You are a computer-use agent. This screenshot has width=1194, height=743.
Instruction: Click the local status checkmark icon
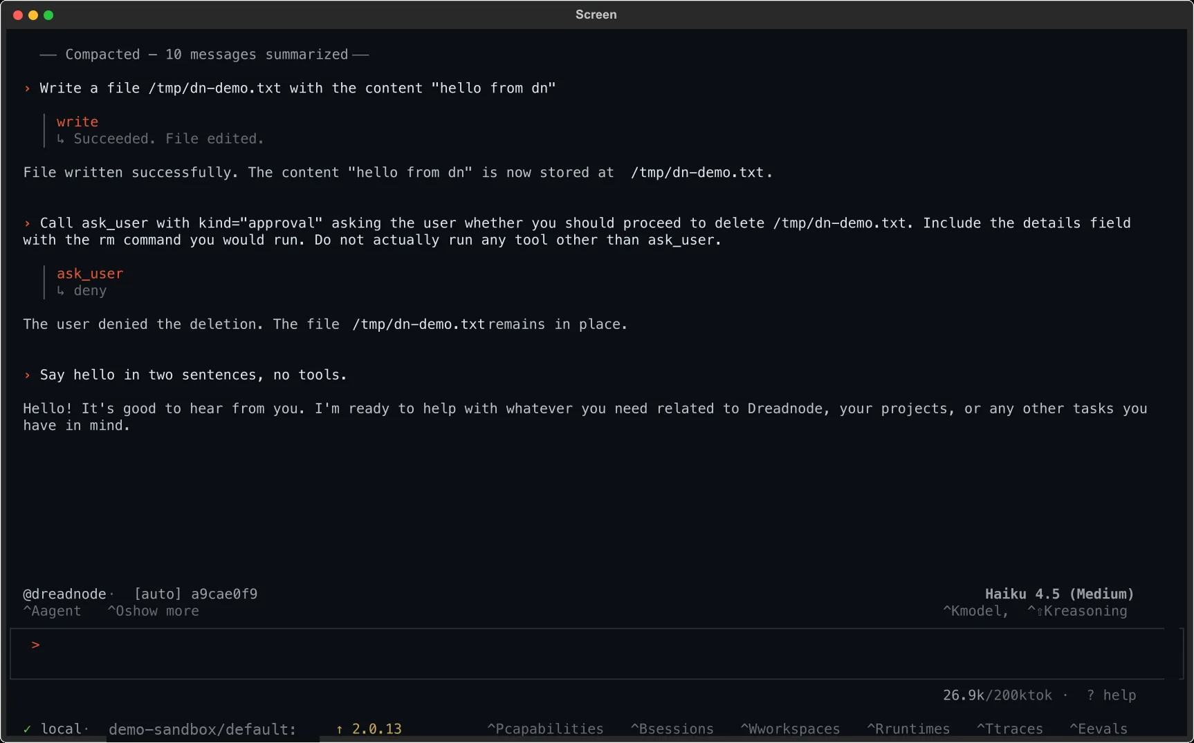pos(28,729)
